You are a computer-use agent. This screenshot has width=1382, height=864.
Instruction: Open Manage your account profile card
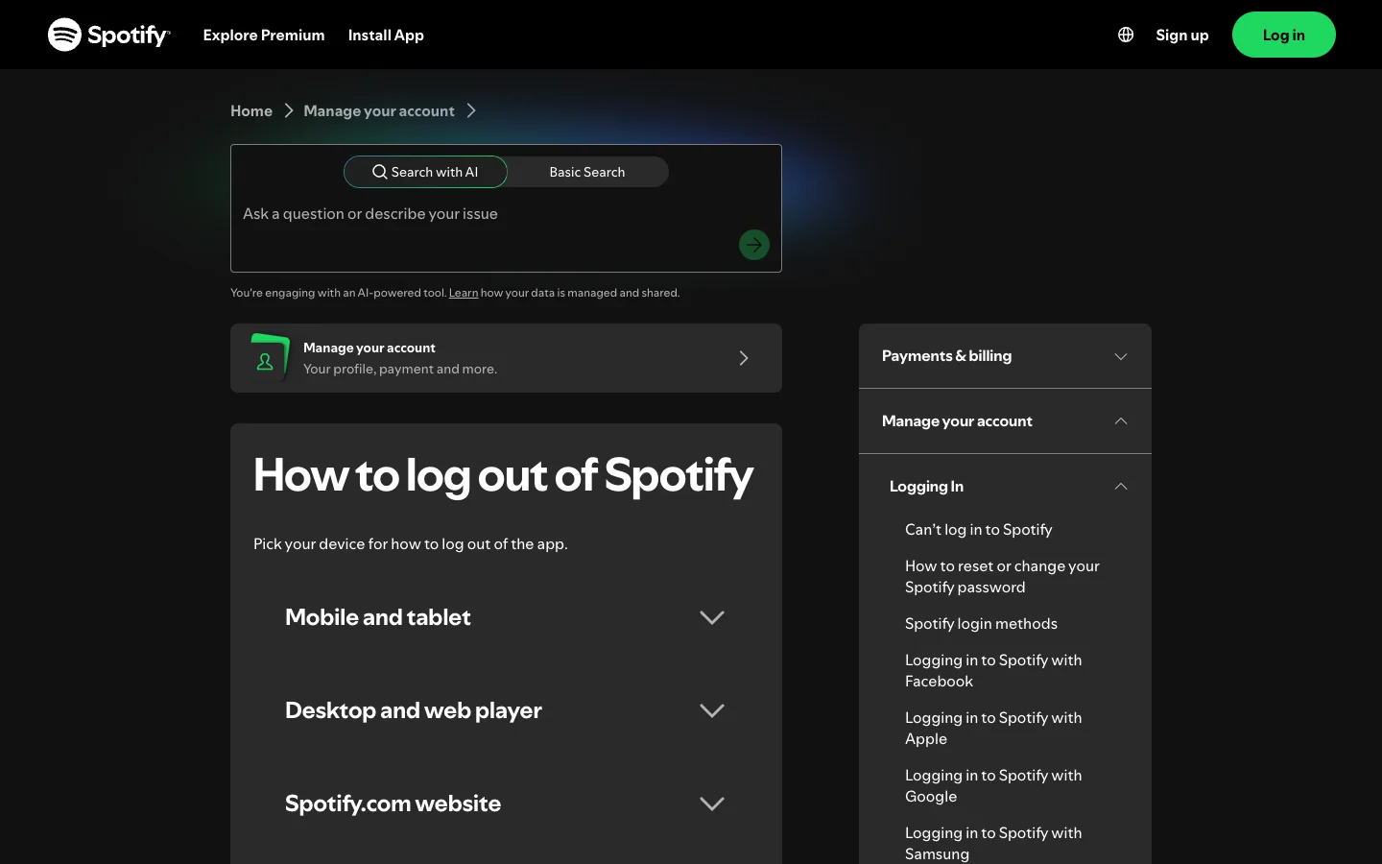click(x=506, y=358)
